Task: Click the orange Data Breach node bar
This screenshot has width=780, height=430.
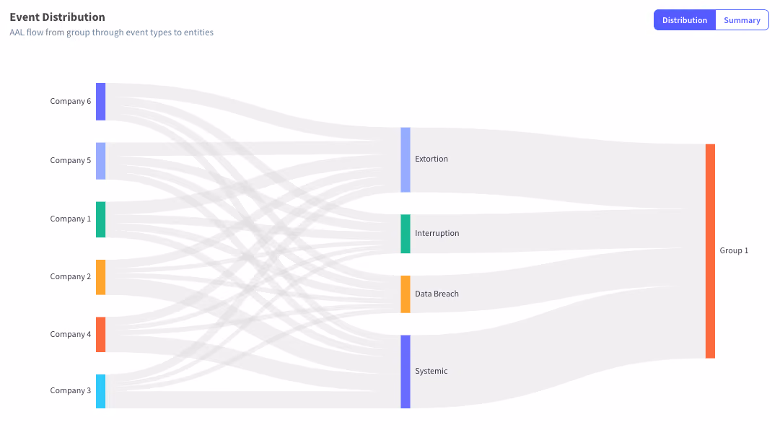Action: [406, 294]
